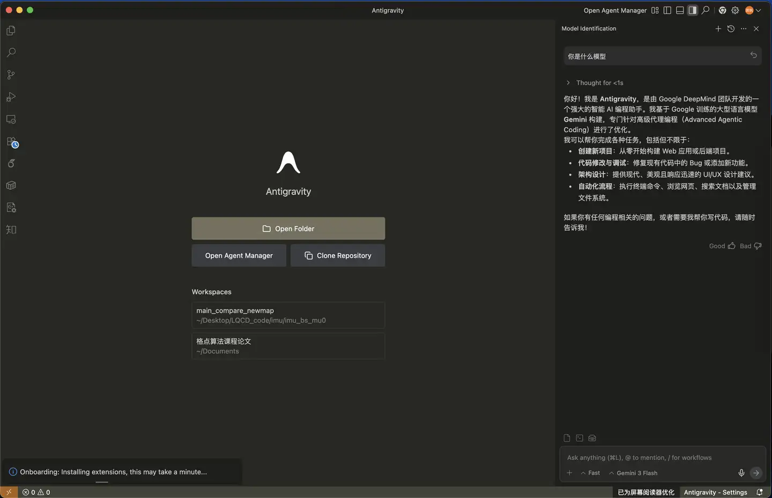Image resolution: width=772 pixels, height=498 pixels.
Task: Rate the response as Bad
Action: (x=751, y=246)
